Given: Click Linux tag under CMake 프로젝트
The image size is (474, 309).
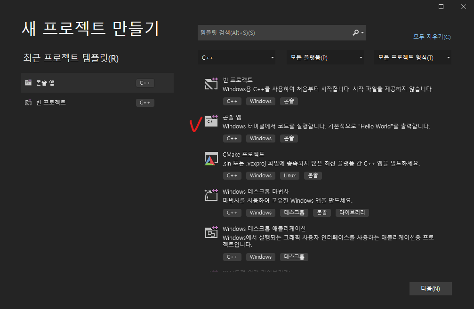Looking at the screenshot, I should [289, 175].
